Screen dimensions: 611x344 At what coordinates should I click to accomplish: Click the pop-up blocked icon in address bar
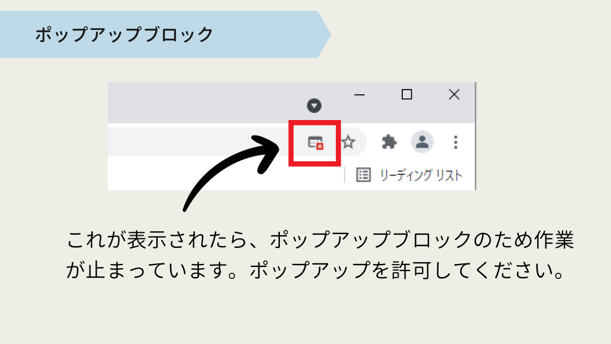click(315, 143)
